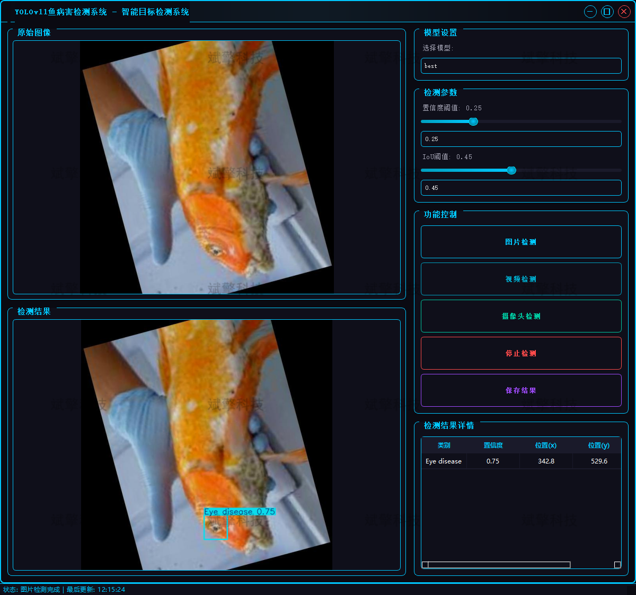Select the 342.8 position x cell

point(546,461)
